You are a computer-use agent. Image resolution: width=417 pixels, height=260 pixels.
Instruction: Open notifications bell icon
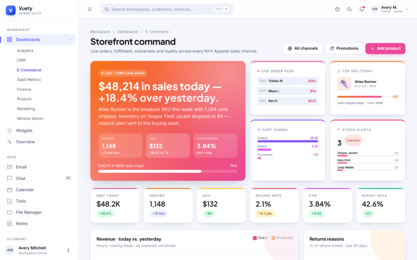coord(362,9)
